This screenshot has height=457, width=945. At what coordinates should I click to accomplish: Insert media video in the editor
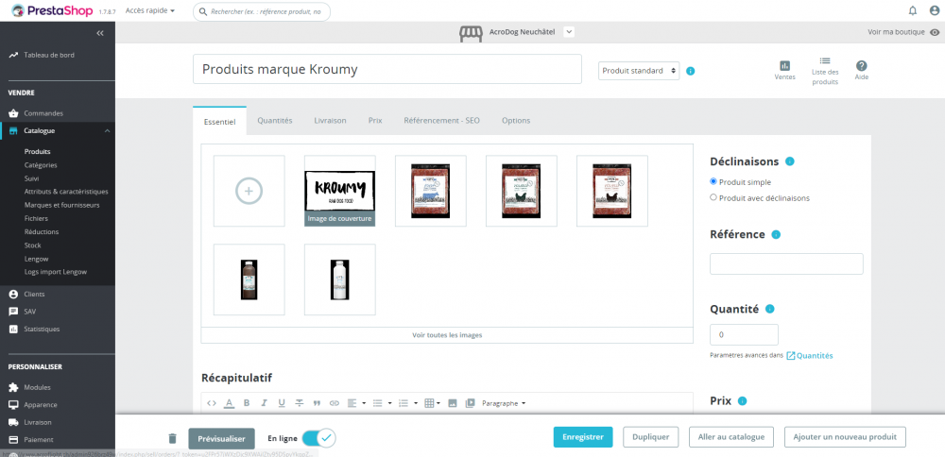pos(470,403)
